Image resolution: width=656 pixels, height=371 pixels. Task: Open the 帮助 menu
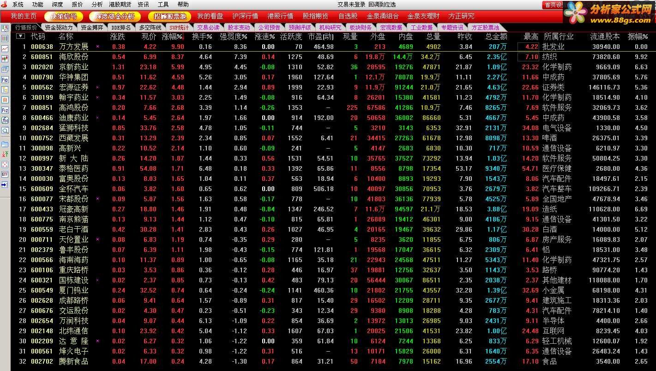(183, 5)
